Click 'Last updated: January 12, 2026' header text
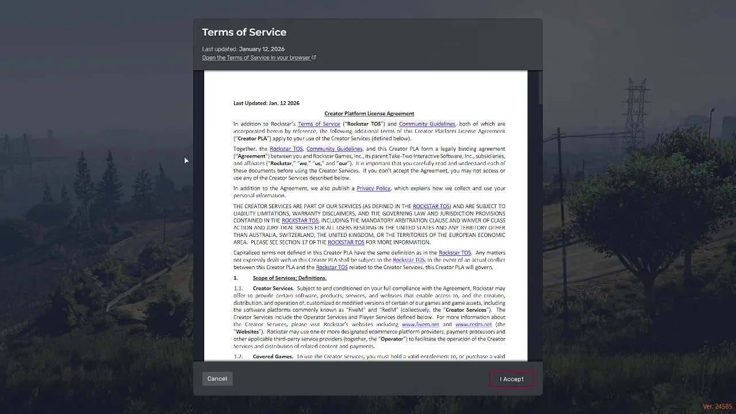Image resolution: width=736 pixels, height=414 pixels. click(x=243, y=49)
